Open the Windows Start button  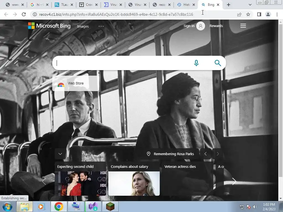(7, 206)
